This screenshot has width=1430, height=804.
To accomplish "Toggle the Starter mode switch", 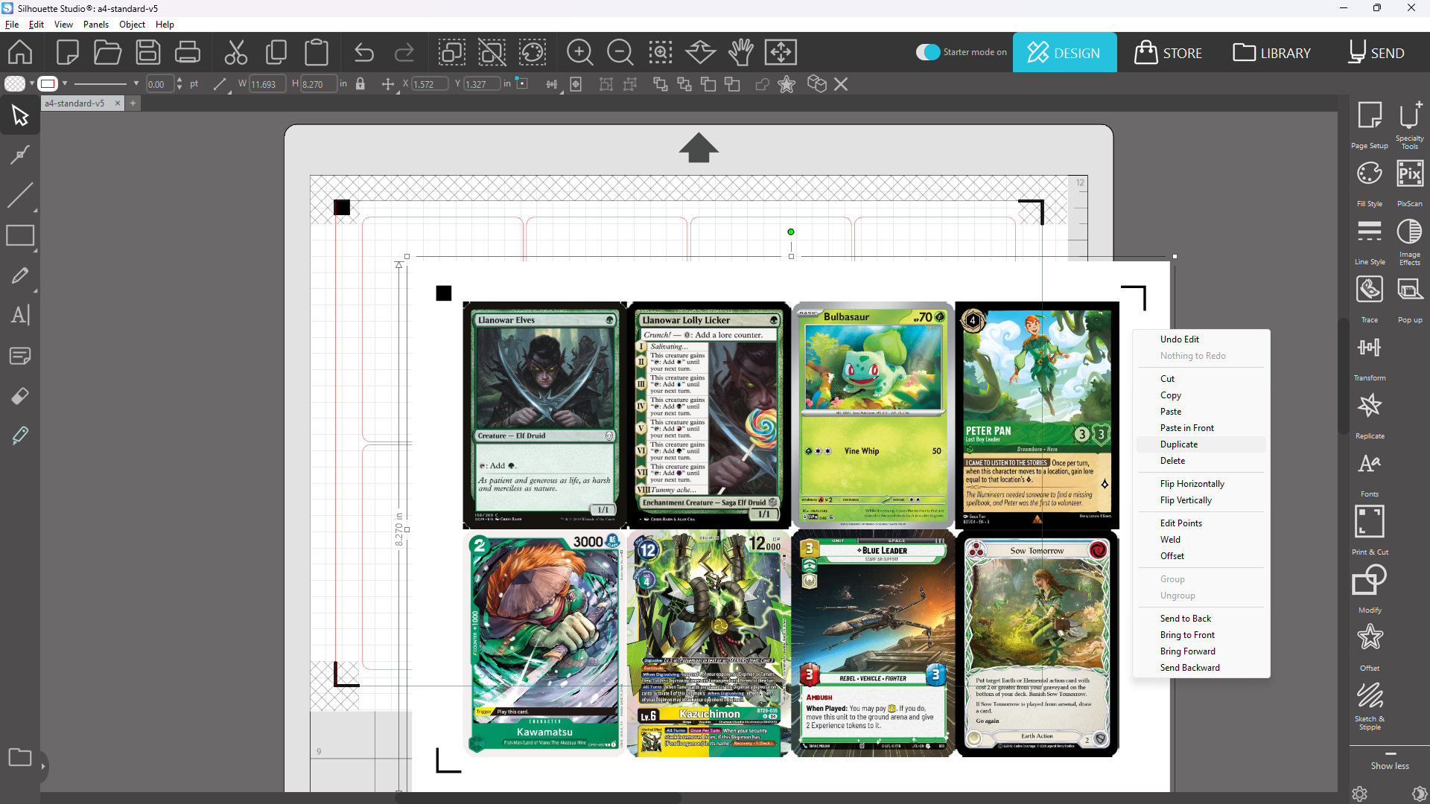I will [x=928, y=52].
